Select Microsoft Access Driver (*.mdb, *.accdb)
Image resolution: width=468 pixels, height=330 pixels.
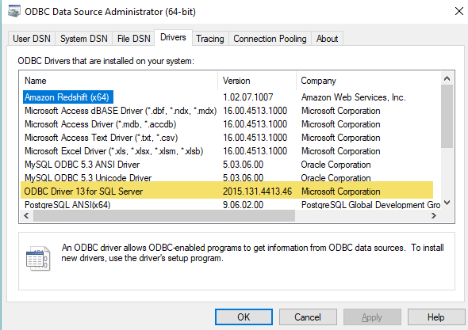(100, 124)
